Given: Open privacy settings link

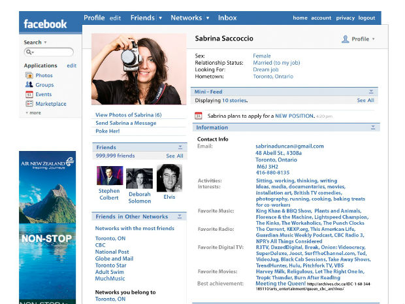Looking at the screenshot, I should (x=346, y=18).
